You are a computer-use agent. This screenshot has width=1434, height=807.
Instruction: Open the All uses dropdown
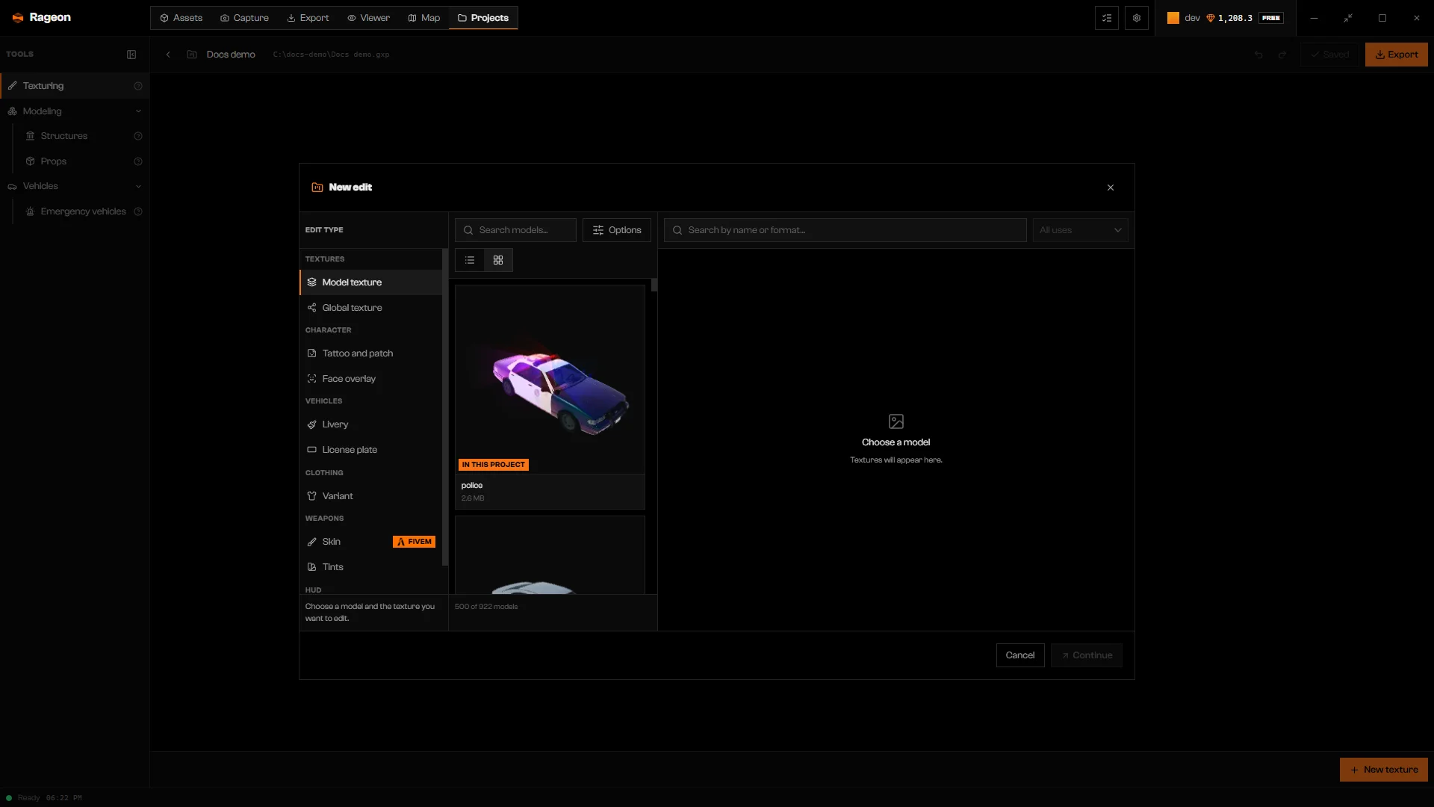[1080, 230]
